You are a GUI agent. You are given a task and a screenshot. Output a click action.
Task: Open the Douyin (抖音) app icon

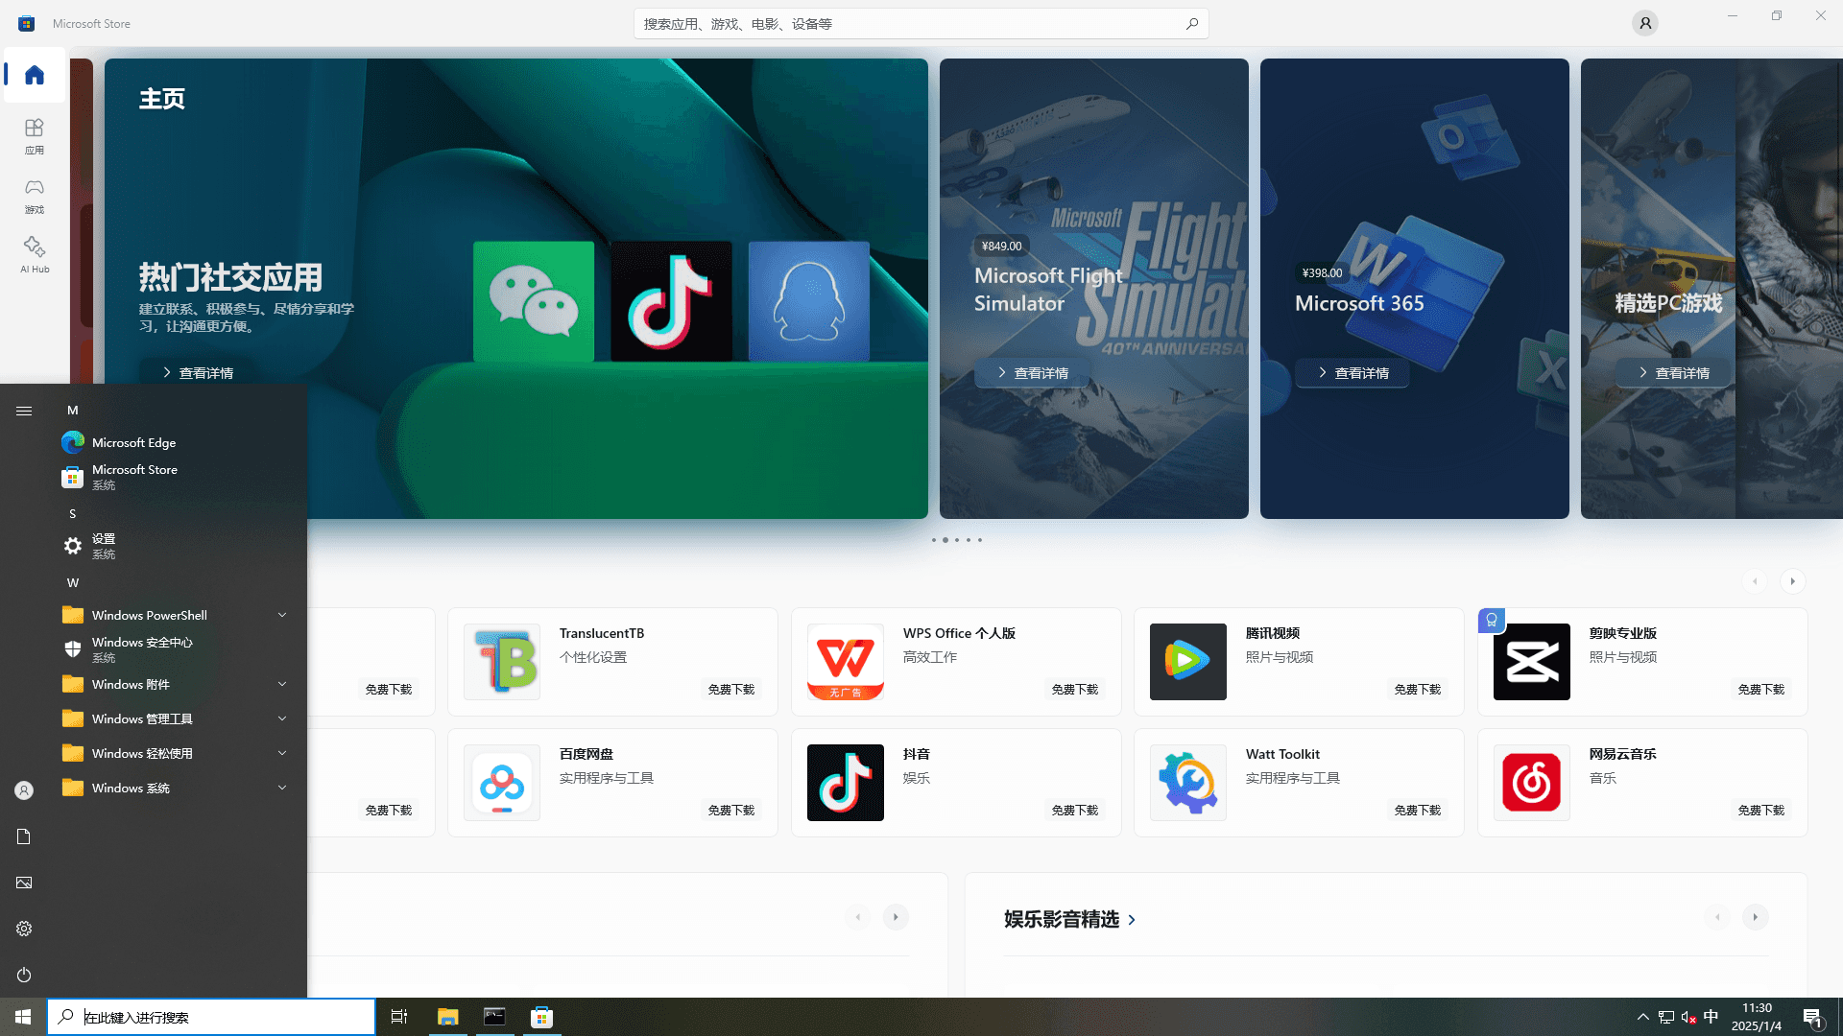[846, 783]
